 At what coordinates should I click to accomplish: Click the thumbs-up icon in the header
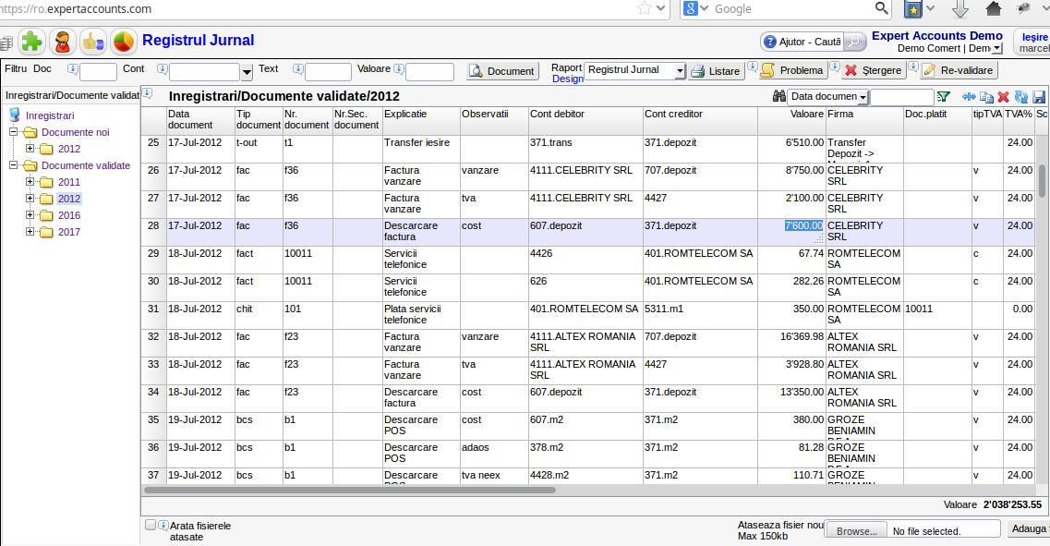click(92, 42)
